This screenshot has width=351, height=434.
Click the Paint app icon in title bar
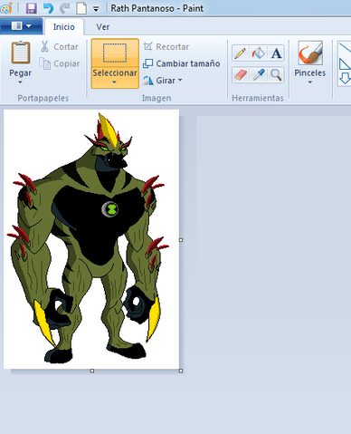pyautogui.click(x=6, y=8)
